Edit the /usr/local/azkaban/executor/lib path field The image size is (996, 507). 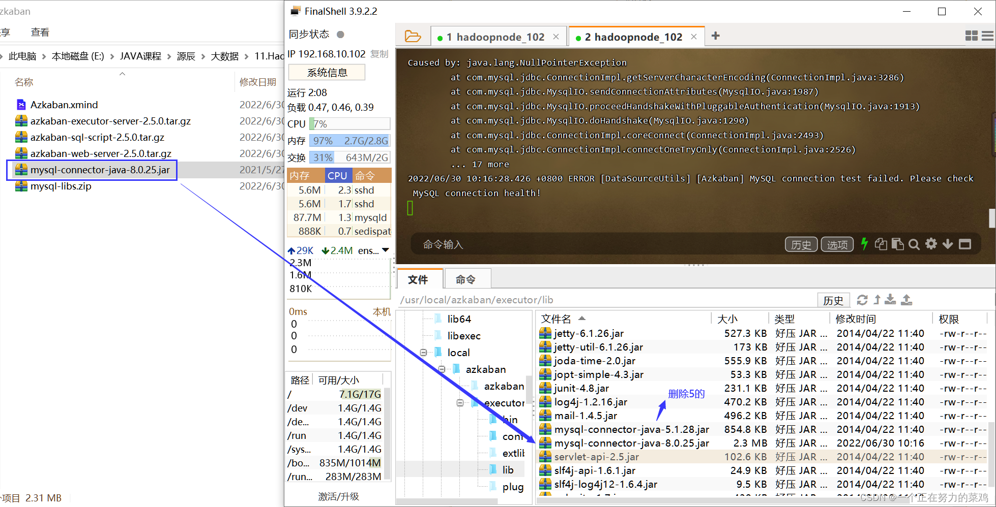[605, 300]
